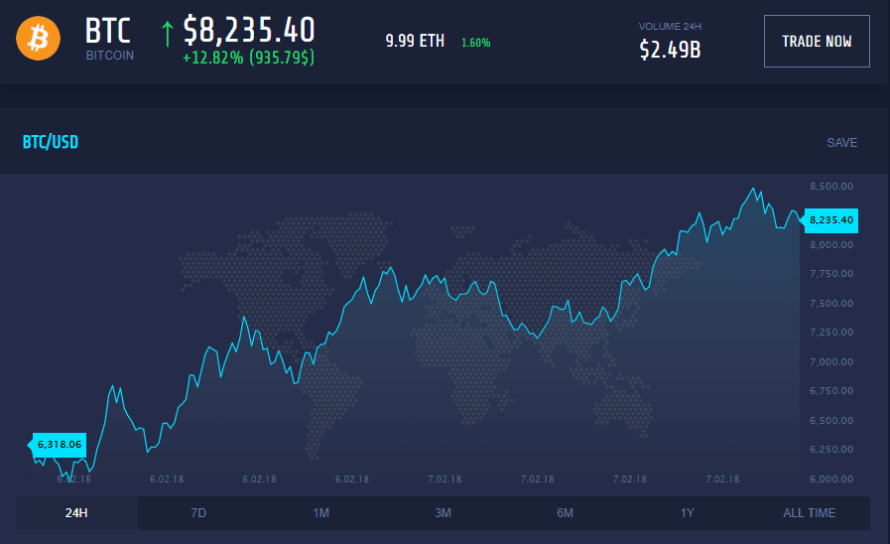Show the ALL TIME chart range

click(809, 513)
